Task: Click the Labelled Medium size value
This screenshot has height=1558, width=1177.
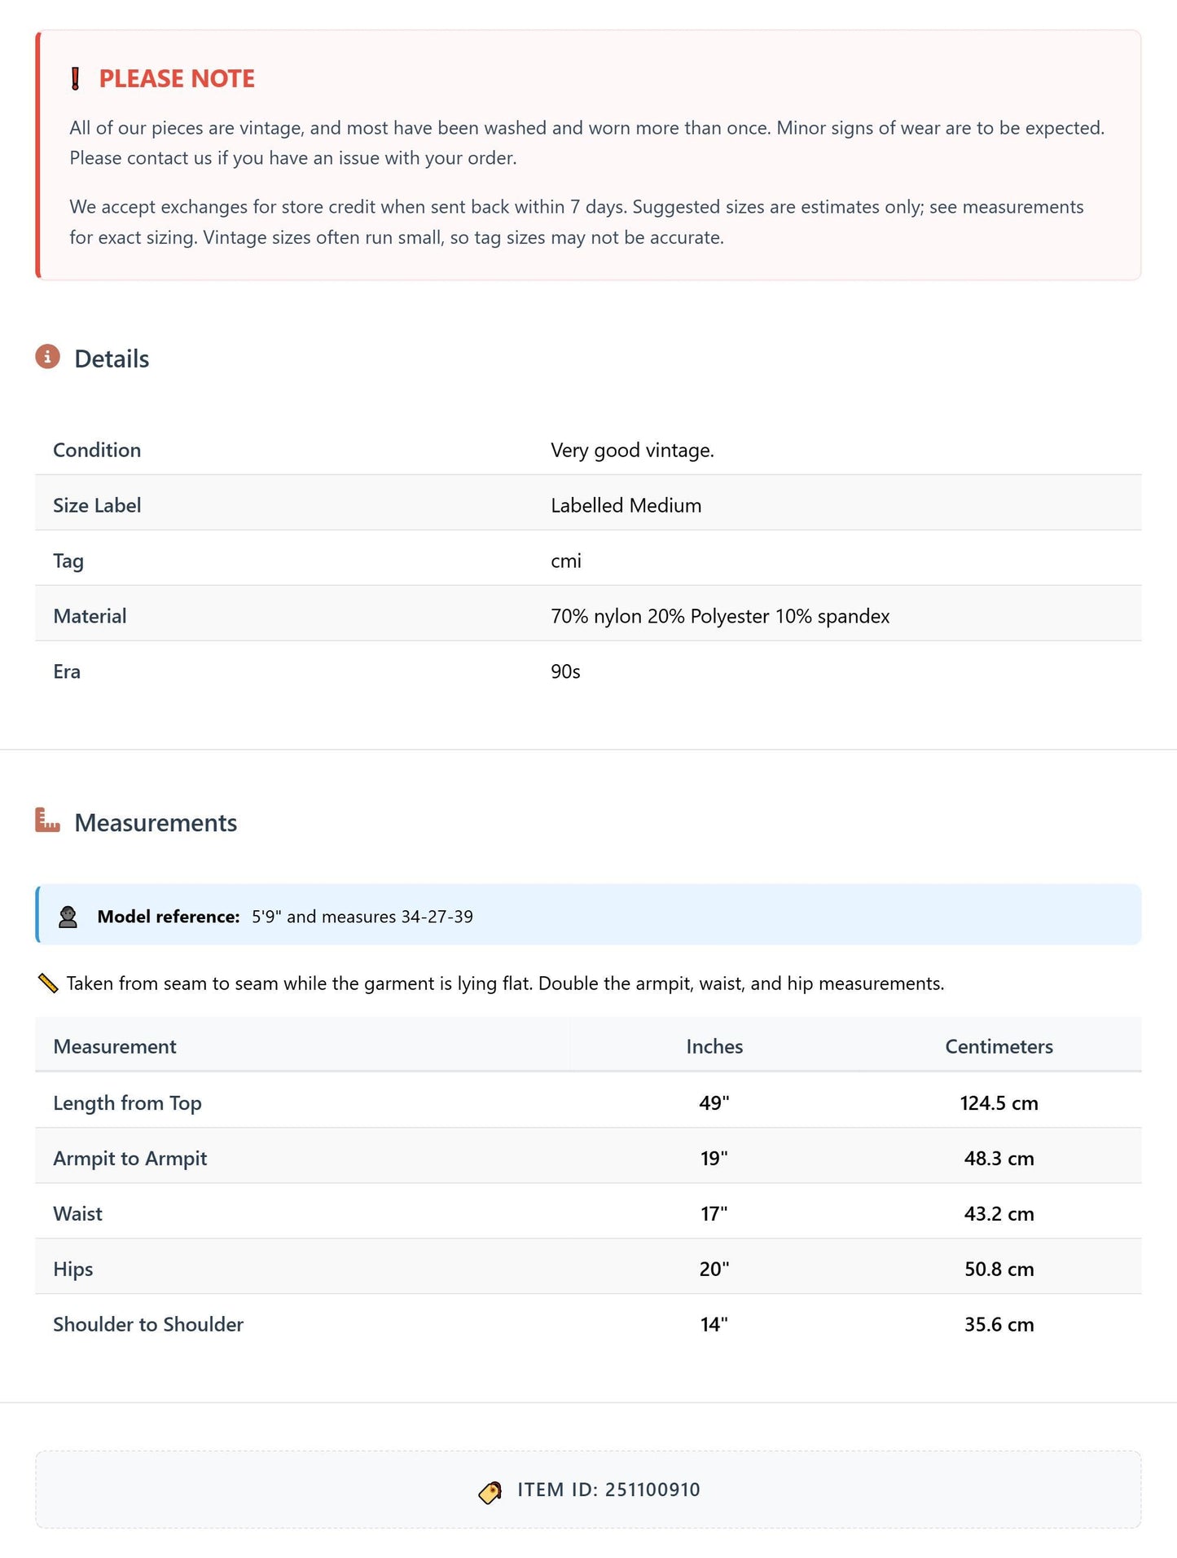Action: click(x=626, y=506)
